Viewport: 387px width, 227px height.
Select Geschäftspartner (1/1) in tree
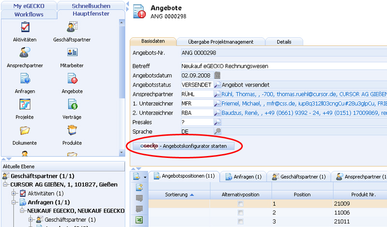tap(43, 176)
